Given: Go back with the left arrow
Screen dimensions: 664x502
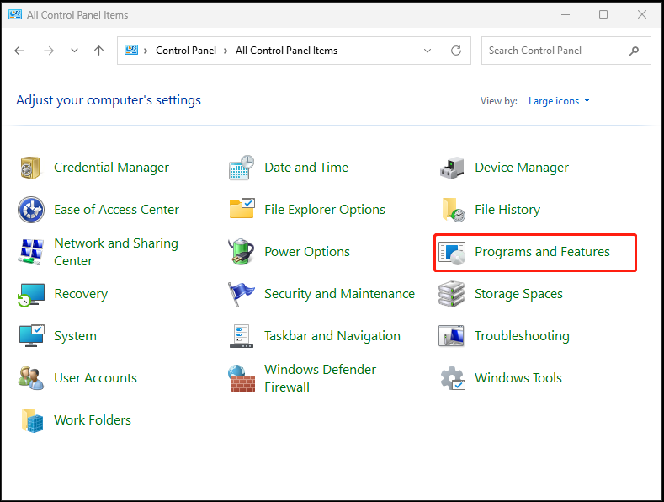Looking at the screenshot, I should pyautogui.click(x=19, y=51).
